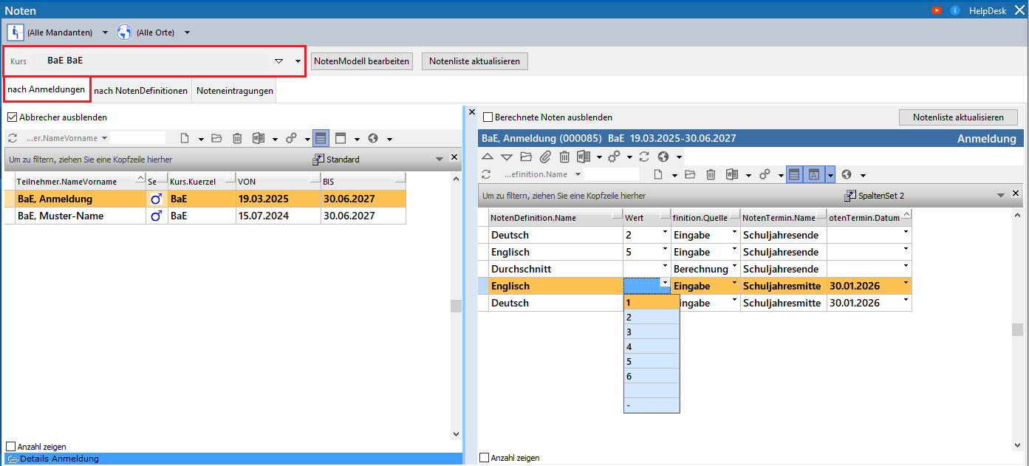Click the trash icon in left list toolbar
This screenshot has width=1029, height=466.
pos(237,138)
